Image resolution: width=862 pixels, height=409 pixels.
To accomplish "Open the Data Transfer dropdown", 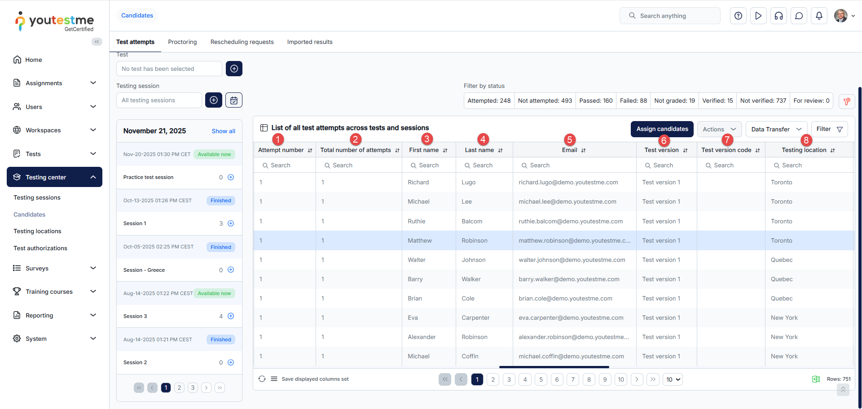I will point(776,129).
